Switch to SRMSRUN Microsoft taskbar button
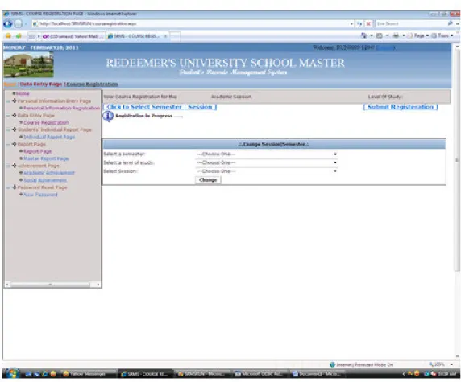Viewport: 461px width, 382px height. 202,374
